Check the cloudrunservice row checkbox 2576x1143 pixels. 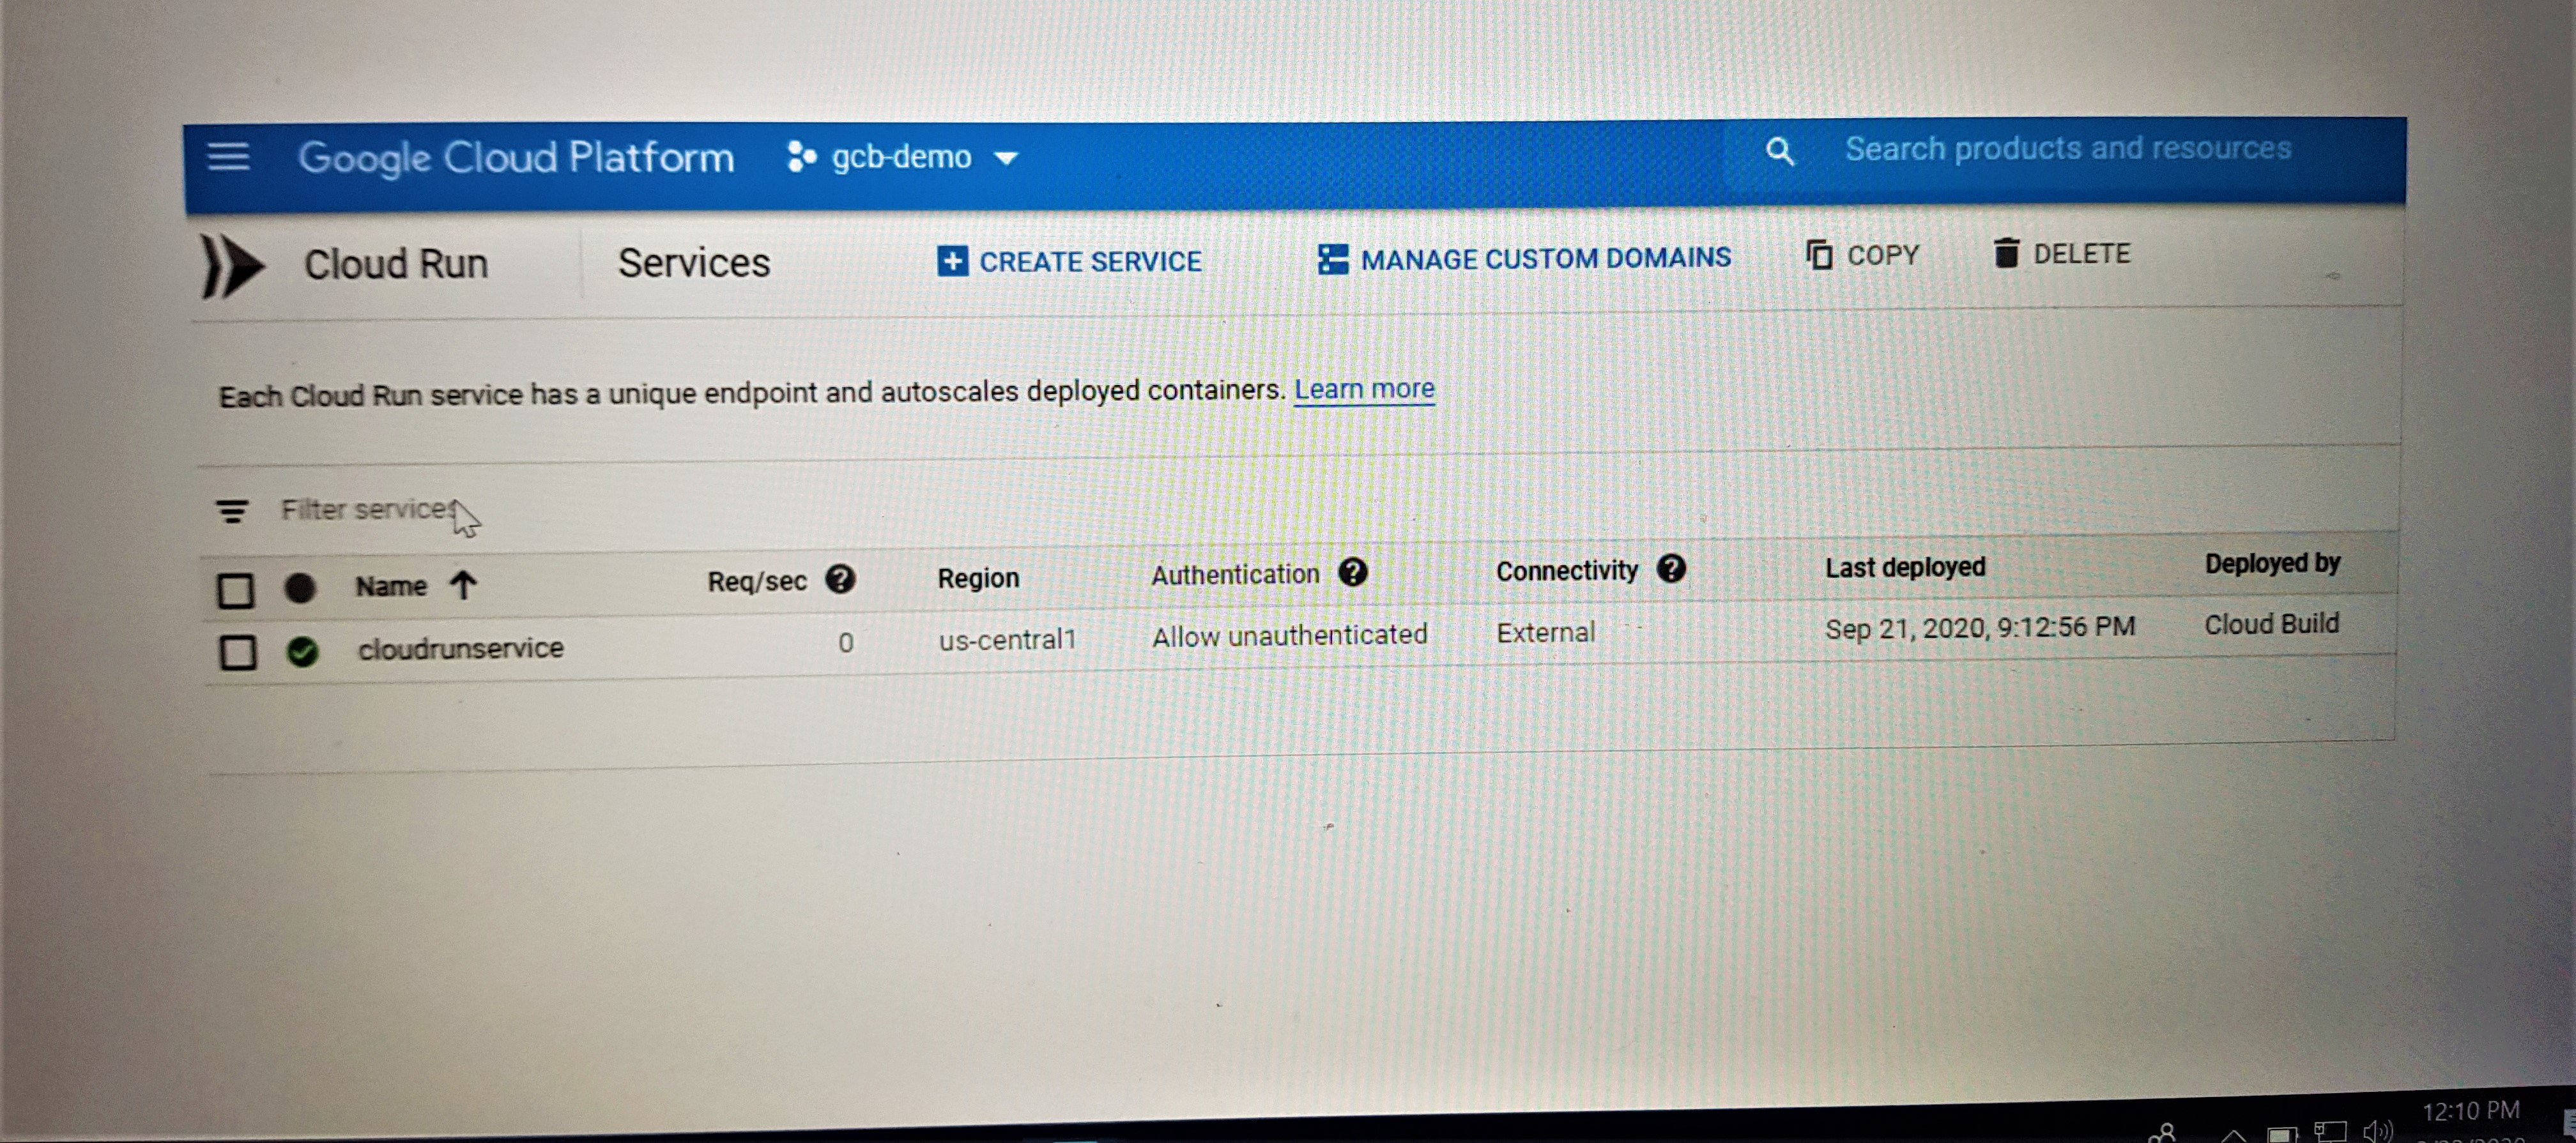click(x=238, y=653)
